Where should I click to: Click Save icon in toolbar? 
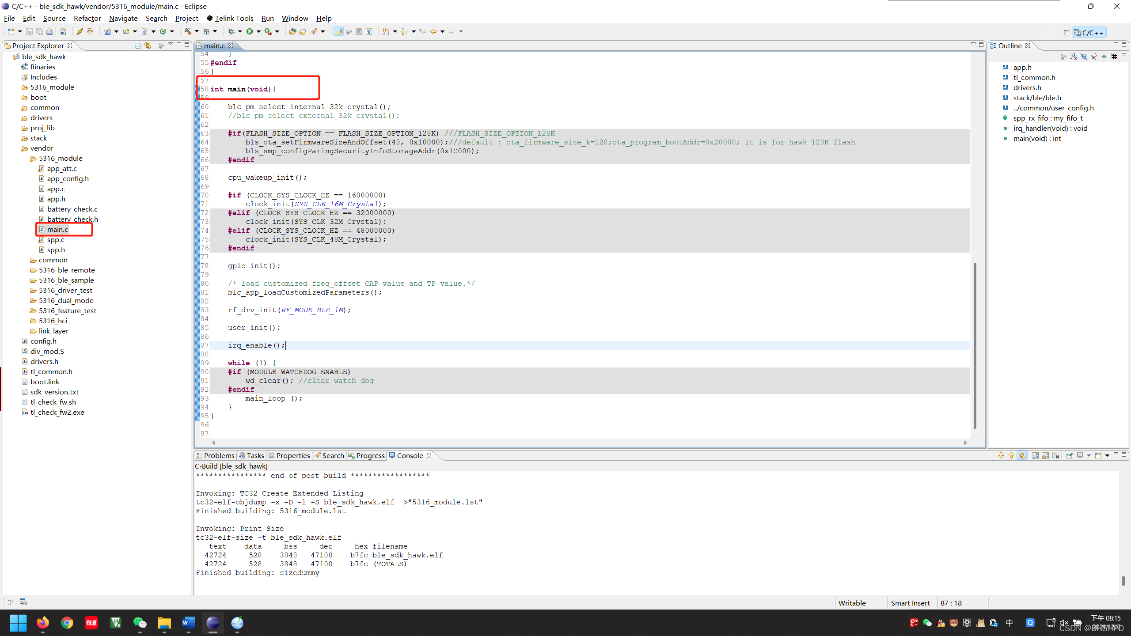(29, 31)
